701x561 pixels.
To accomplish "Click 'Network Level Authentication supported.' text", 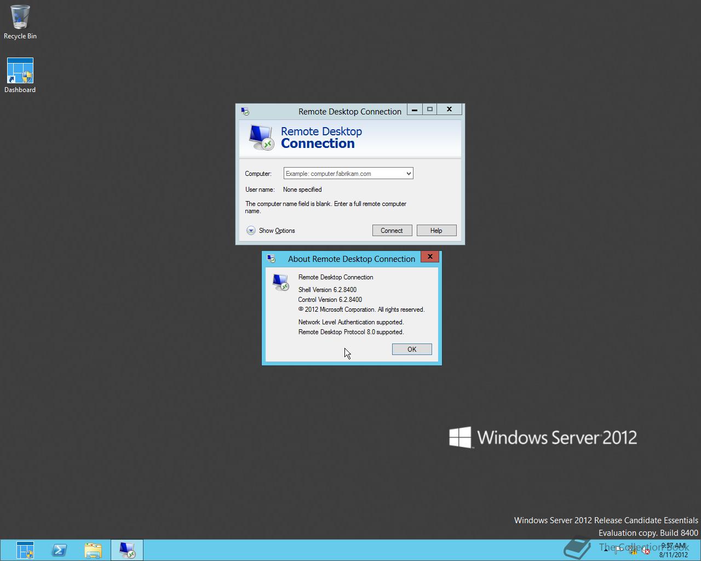I will pos(351,322).
